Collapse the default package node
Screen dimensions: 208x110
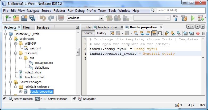point(15,87)
